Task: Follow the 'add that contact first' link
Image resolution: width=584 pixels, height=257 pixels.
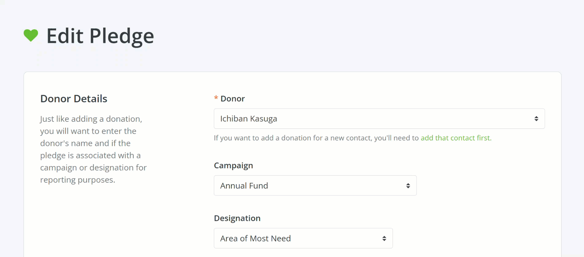Action: point(456,138)
